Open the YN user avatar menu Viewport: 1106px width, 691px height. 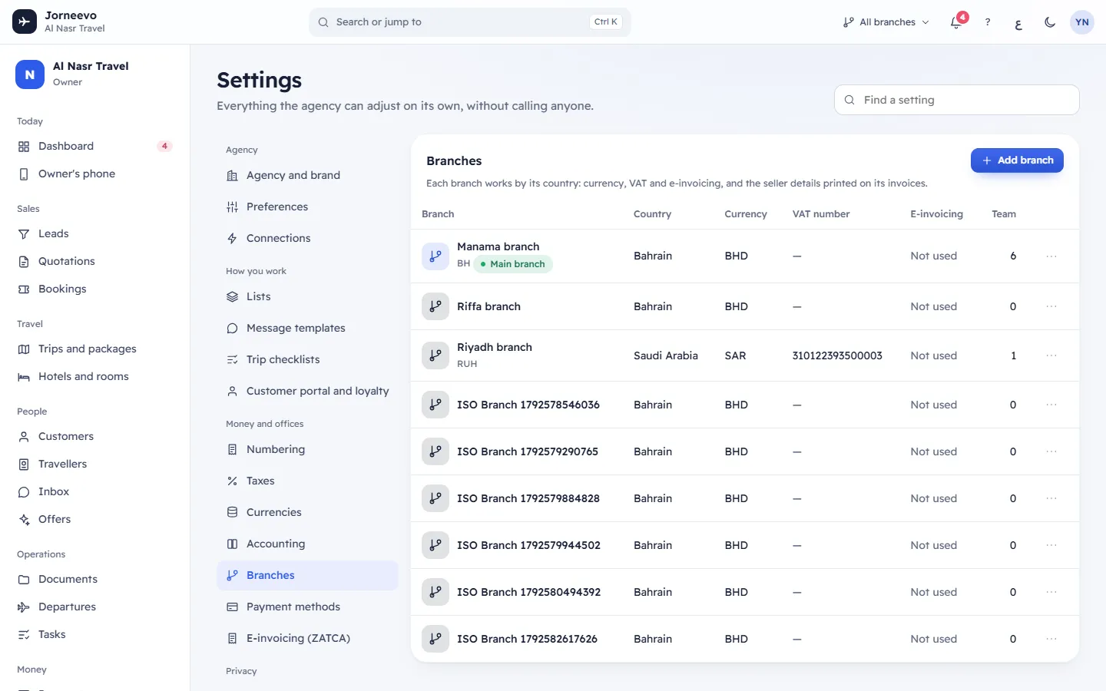click(1082, 22)
